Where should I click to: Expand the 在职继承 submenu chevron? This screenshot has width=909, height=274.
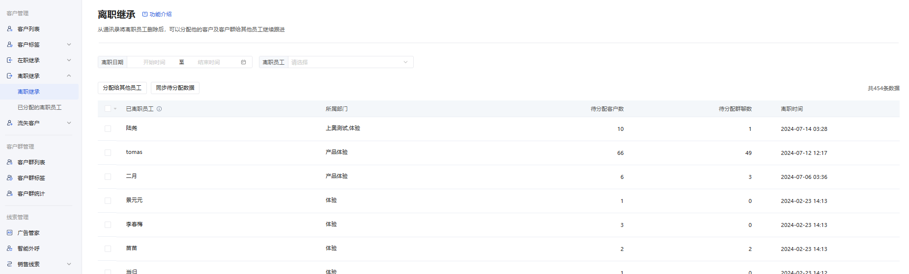[x=69, y=60]
